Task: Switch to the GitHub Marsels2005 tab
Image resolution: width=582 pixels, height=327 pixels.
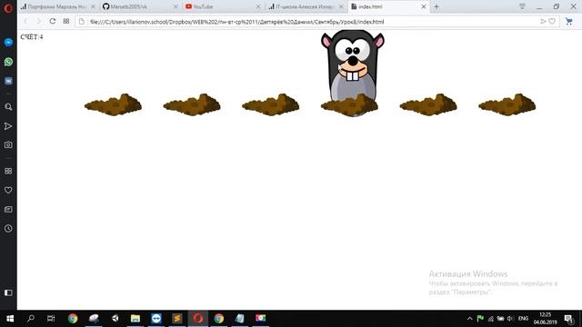Action: (140, 6)
